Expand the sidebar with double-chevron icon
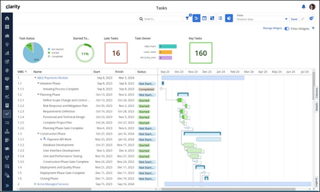Screen dimensions: 320x192 pos(7,186)
